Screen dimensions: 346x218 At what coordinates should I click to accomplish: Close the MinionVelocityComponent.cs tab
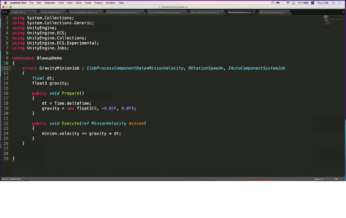[222, 12]
